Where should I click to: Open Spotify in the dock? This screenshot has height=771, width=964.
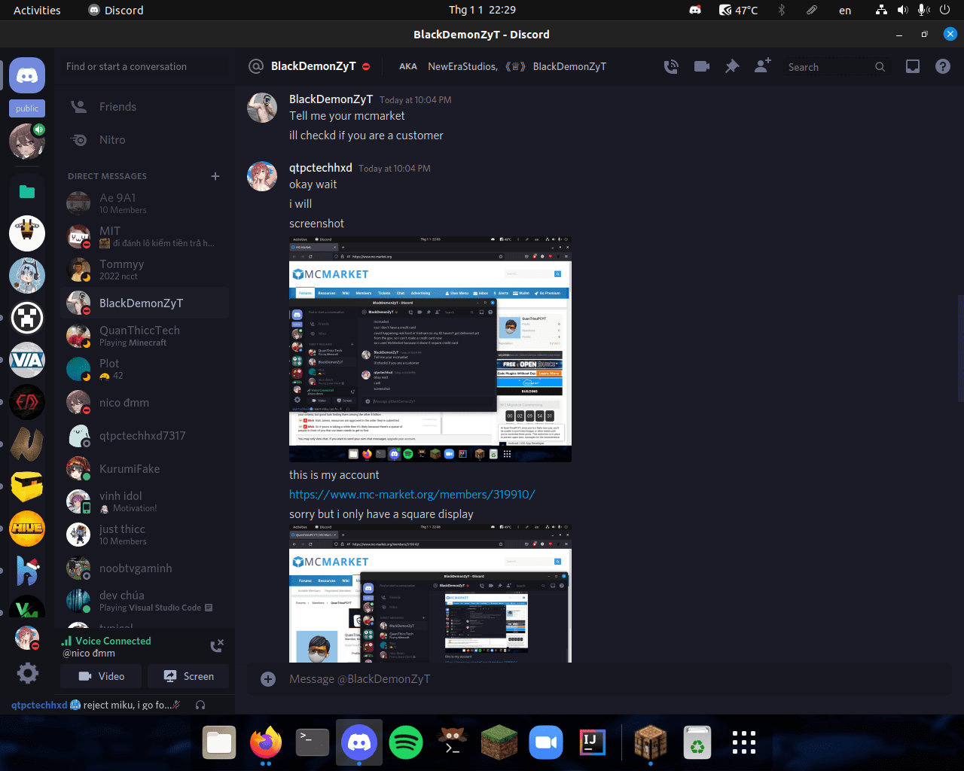click(x=406, y=743)
